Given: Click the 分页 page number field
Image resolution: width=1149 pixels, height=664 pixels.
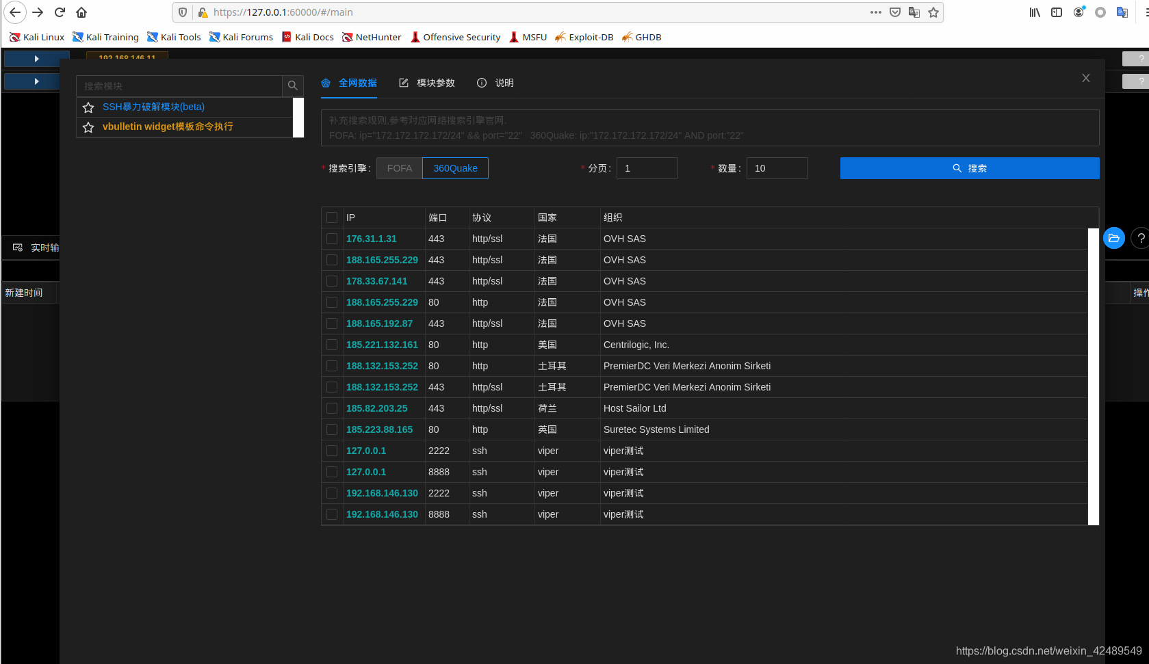Looking at the screenshot, I should coord(647,168).
